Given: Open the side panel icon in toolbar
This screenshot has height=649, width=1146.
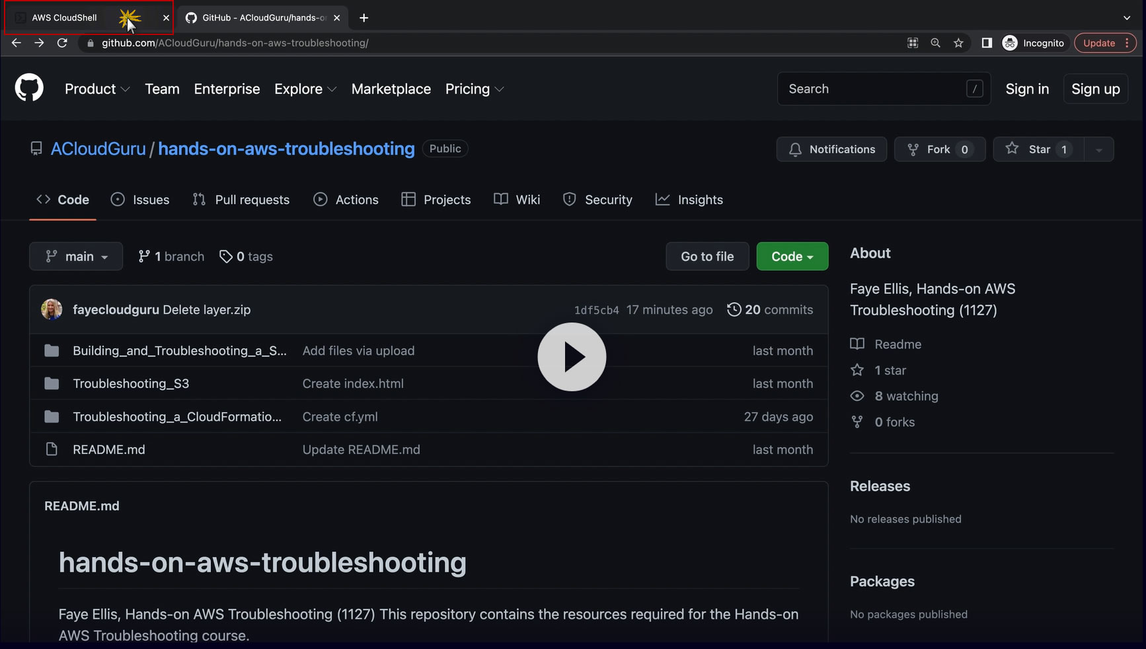Looking at the screenshot, I should click(x=987, y=43).
